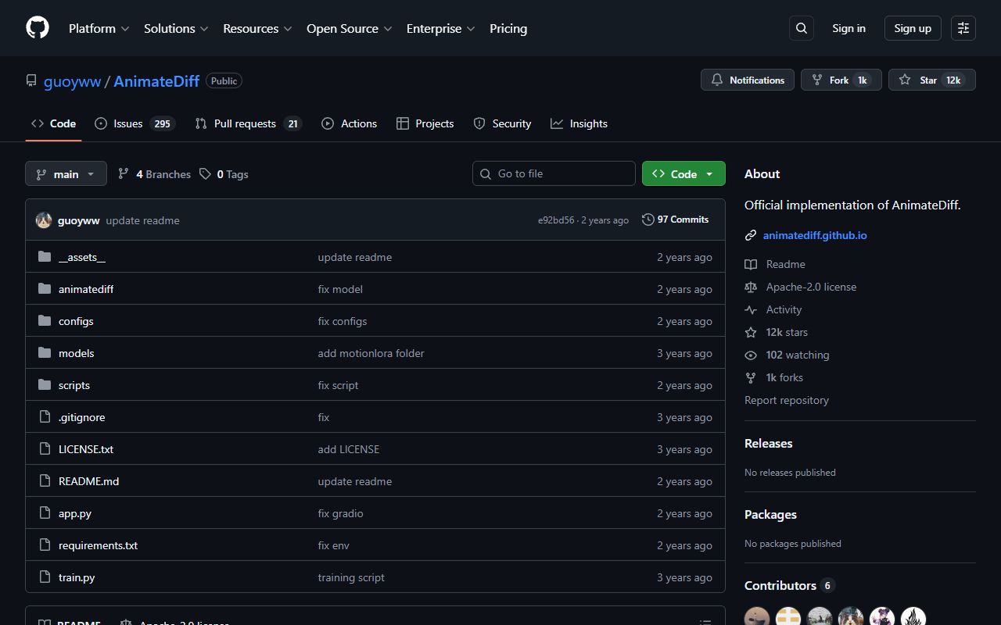Click the appearance settings icon in header
The image size is (1001, 625).
pos(963,28)
